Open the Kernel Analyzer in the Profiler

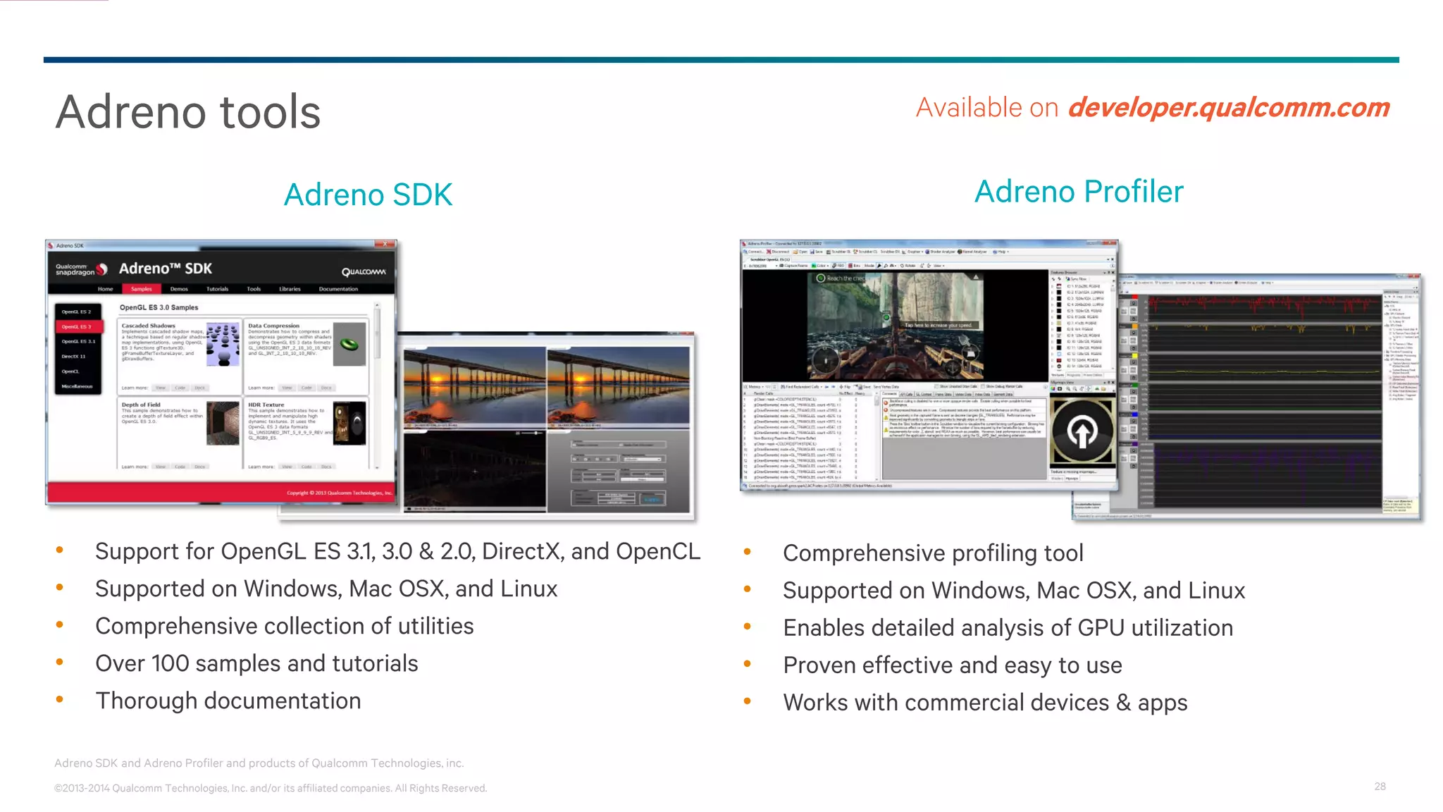[973, 252]
